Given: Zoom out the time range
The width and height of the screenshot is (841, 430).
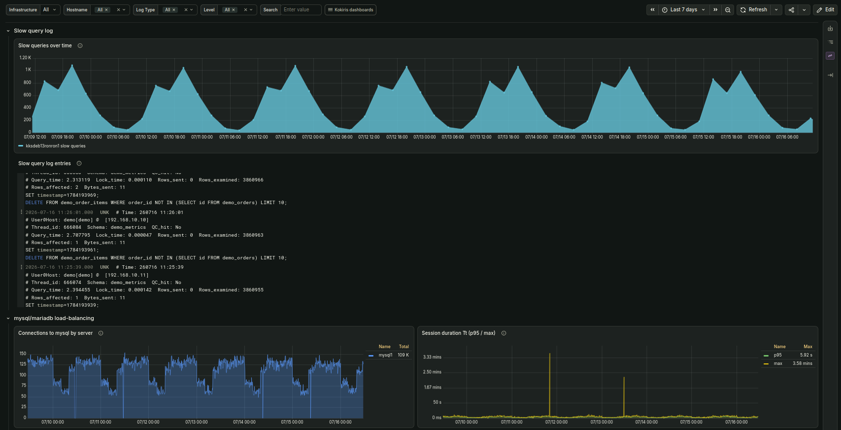Looking at the screenshot, I should (728, 10).
